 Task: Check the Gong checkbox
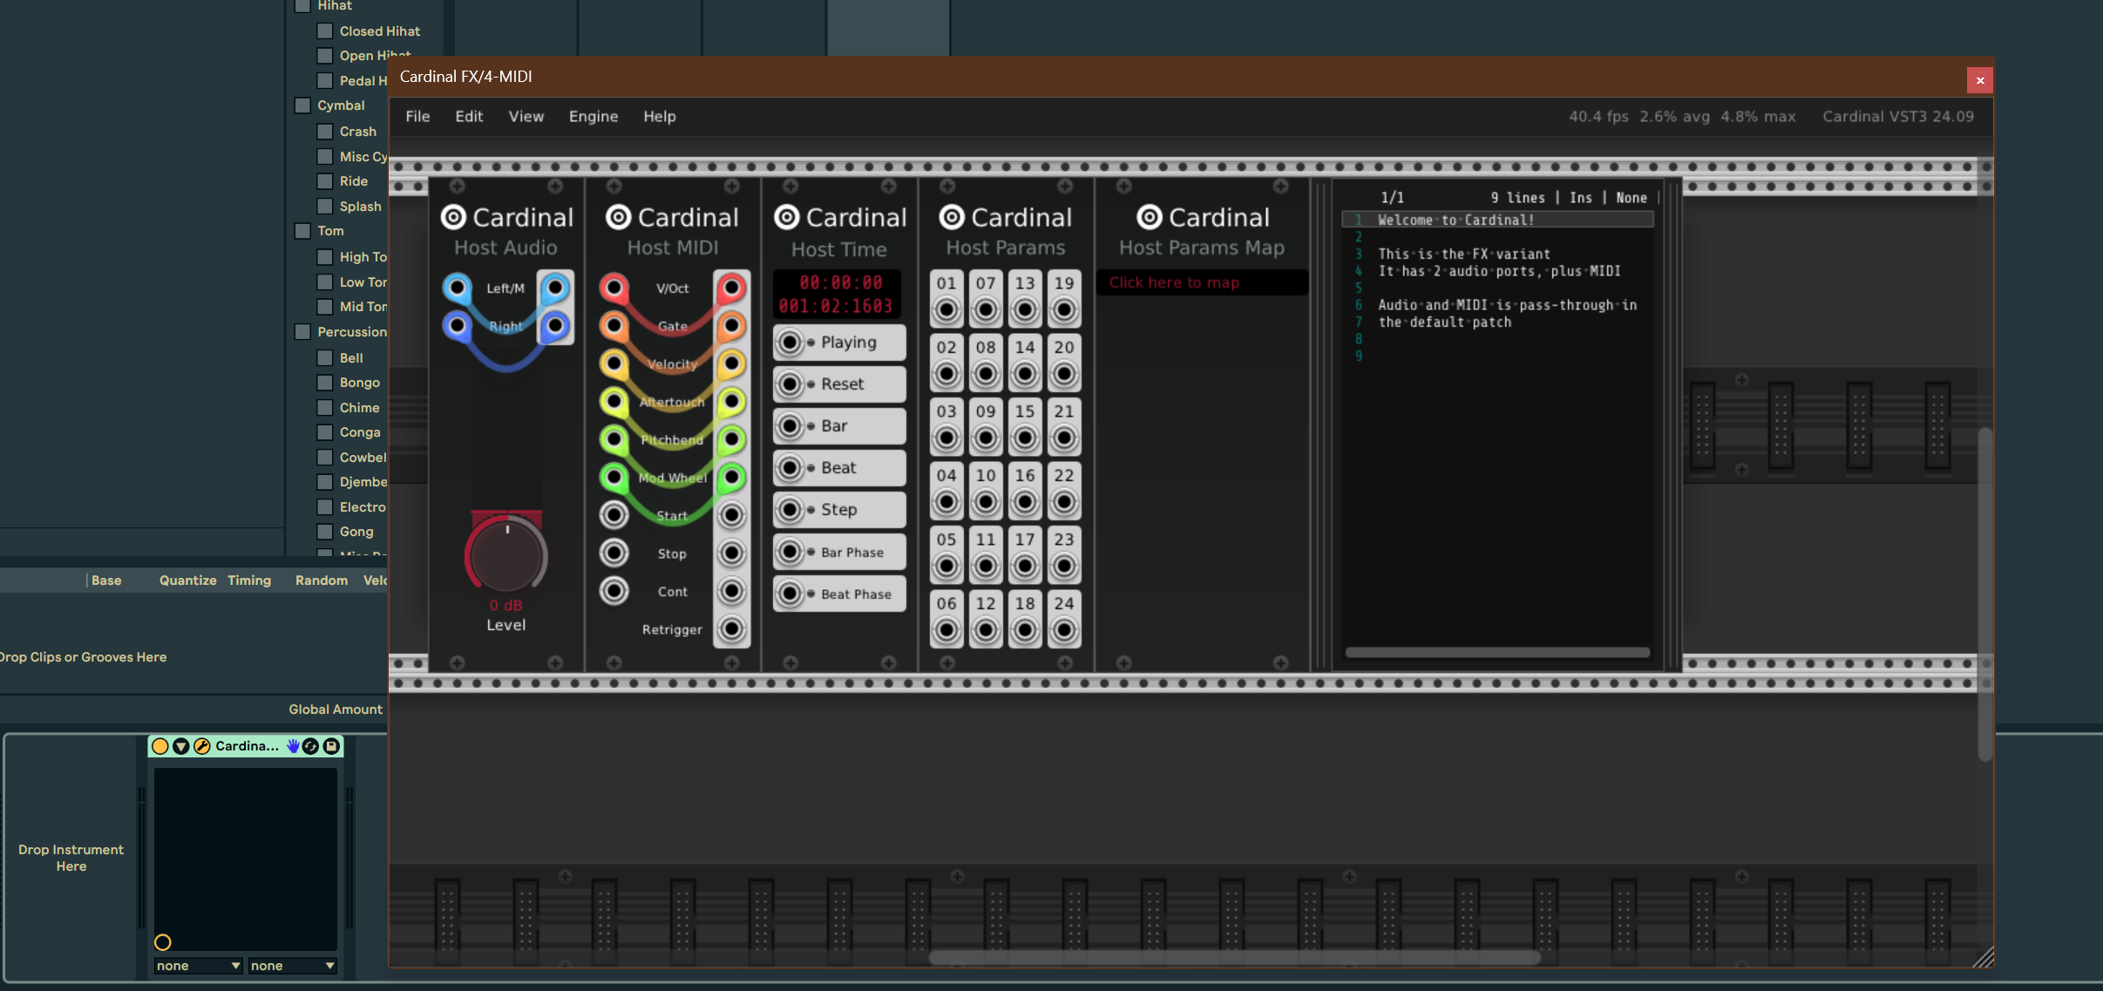pos(325,532)
